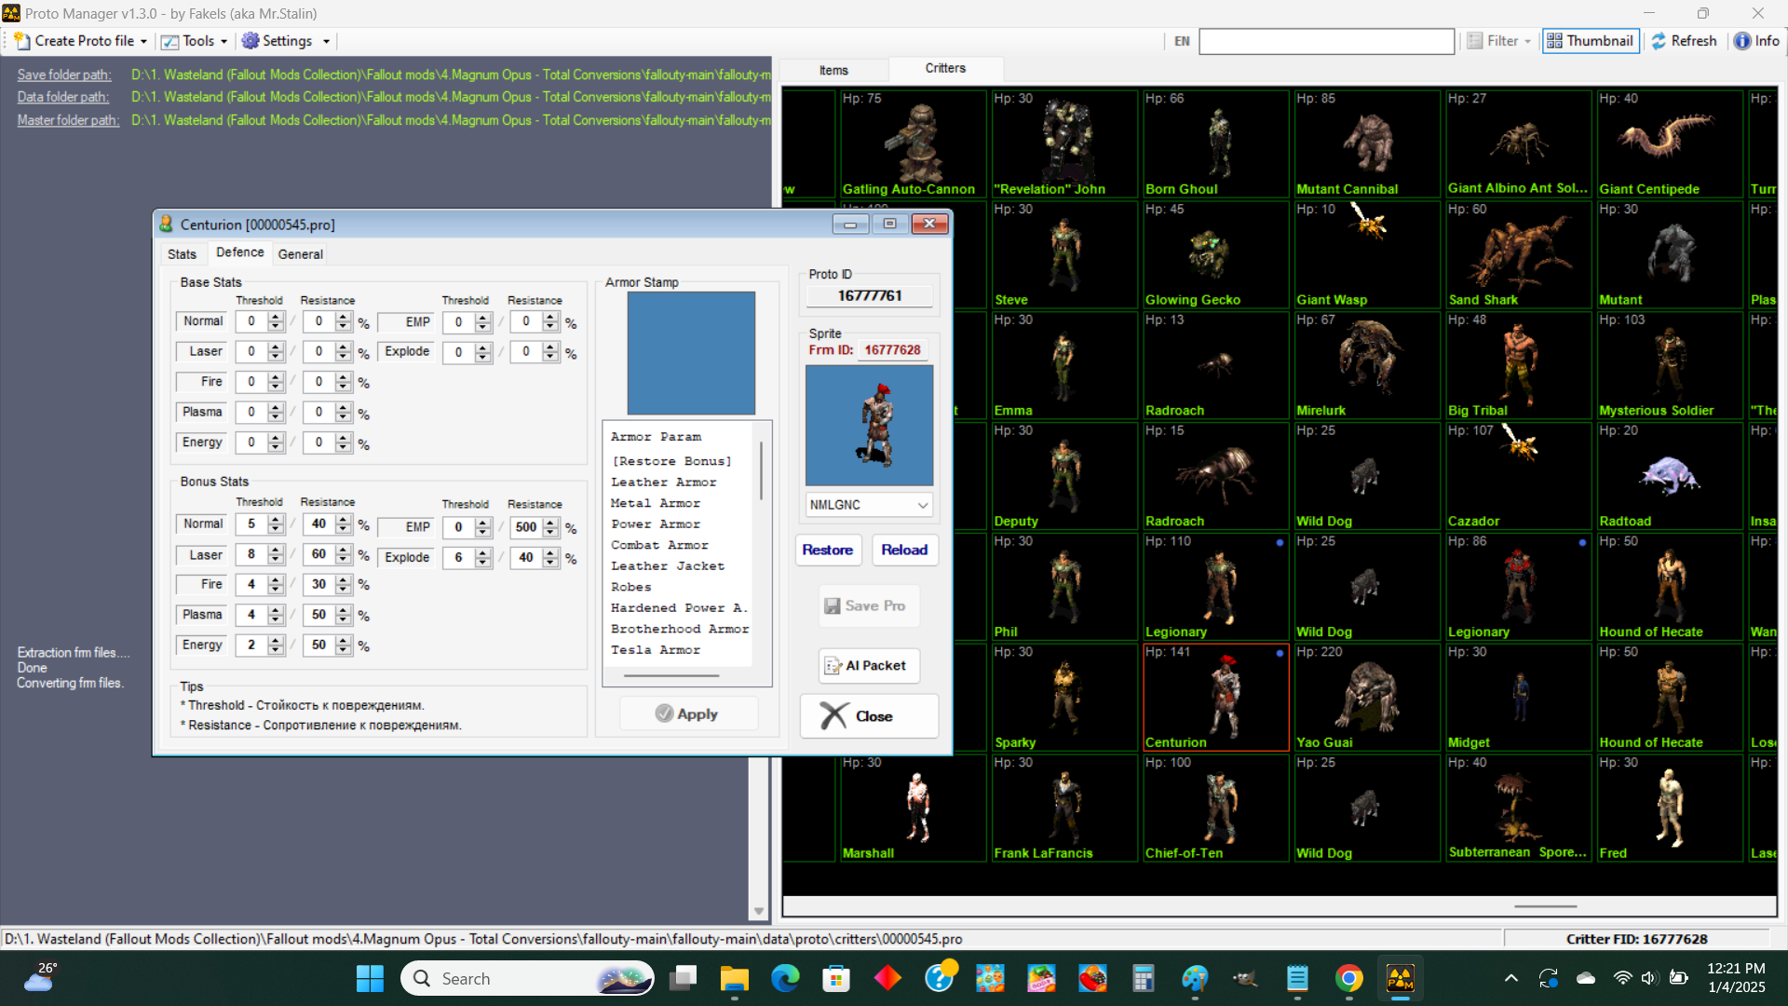Screen dimensions: 1788x1006
Task: Open Windows Start menu
Action: pyautogui.click(x=370, y=978)
